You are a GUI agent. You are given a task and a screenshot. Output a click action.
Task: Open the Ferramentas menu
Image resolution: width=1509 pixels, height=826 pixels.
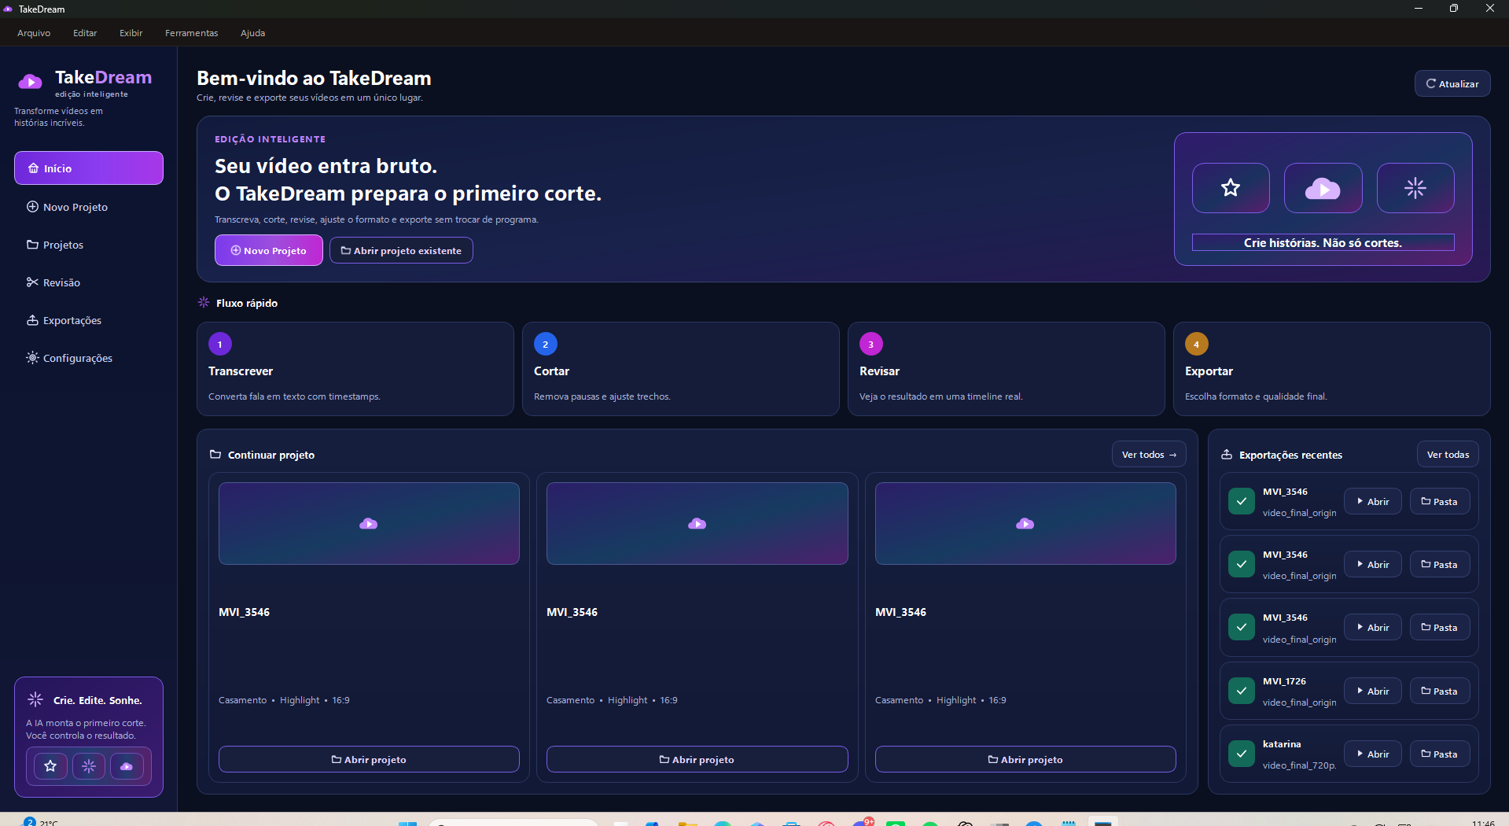pyautogui.click(x=192, y=33)
